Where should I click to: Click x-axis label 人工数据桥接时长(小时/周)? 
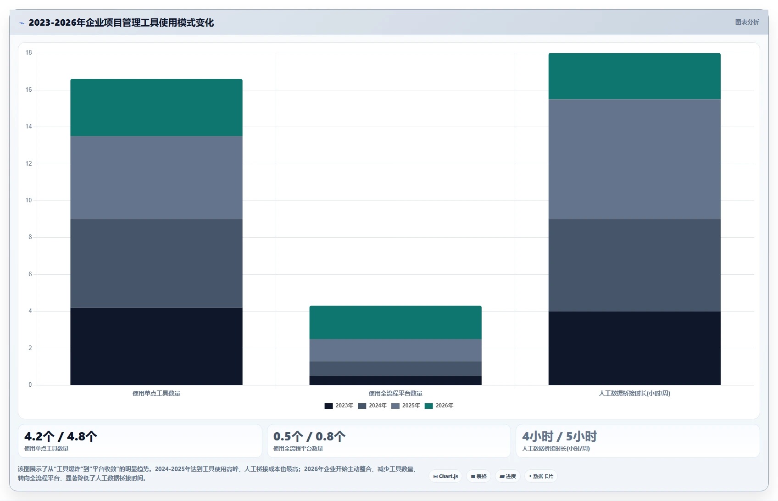[634, 393]
